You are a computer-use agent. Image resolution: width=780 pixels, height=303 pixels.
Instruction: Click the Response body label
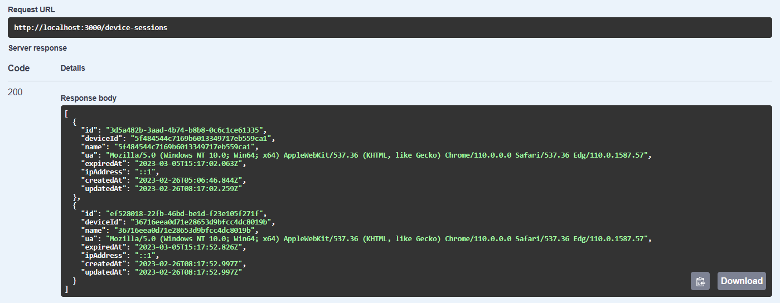tap(88, 98)
